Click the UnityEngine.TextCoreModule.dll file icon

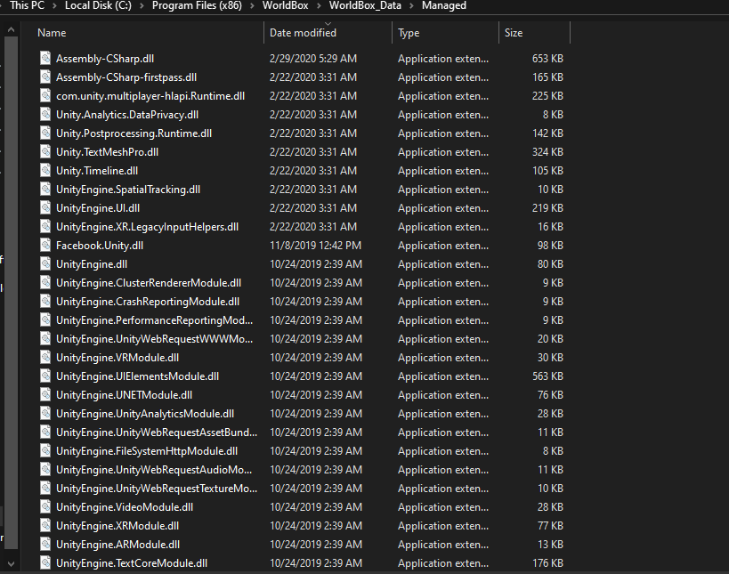(45, 562)
